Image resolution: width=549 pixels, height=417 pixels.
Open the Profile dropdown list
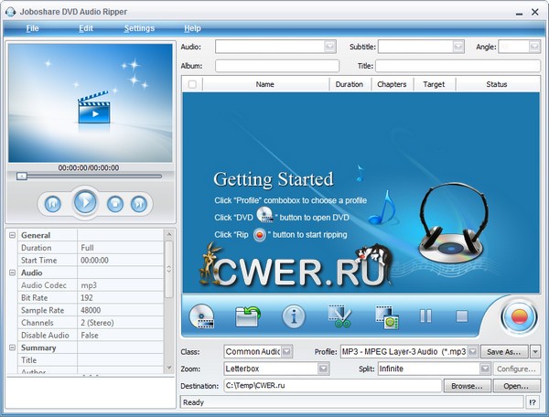(x=472, y=351)
